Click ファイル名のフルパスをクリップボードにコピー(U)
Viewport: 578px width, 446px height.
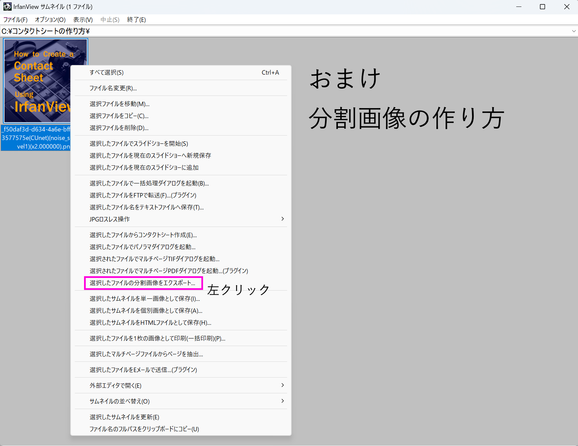tap(144, 429)
